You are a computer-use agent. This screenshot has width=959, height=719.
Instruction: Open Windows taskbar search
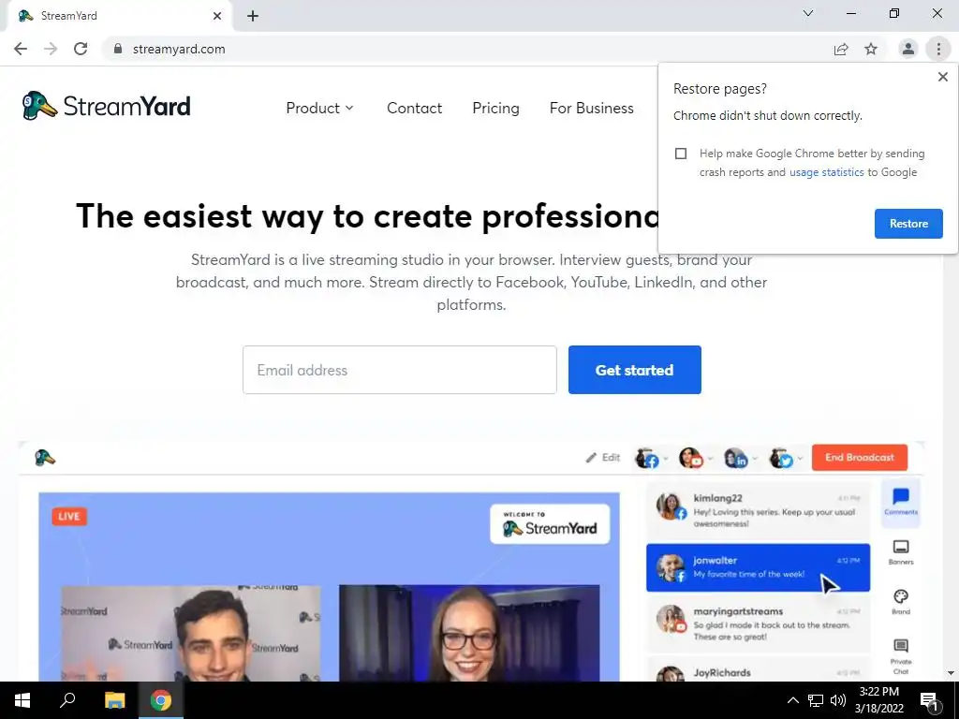coord(67,700)
